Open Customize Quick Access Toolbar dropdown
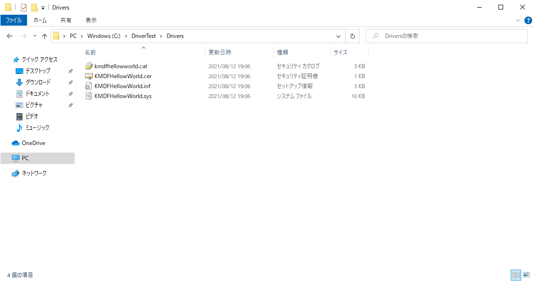The height and width of the screenshot is (281, 534). click(43, 8)
